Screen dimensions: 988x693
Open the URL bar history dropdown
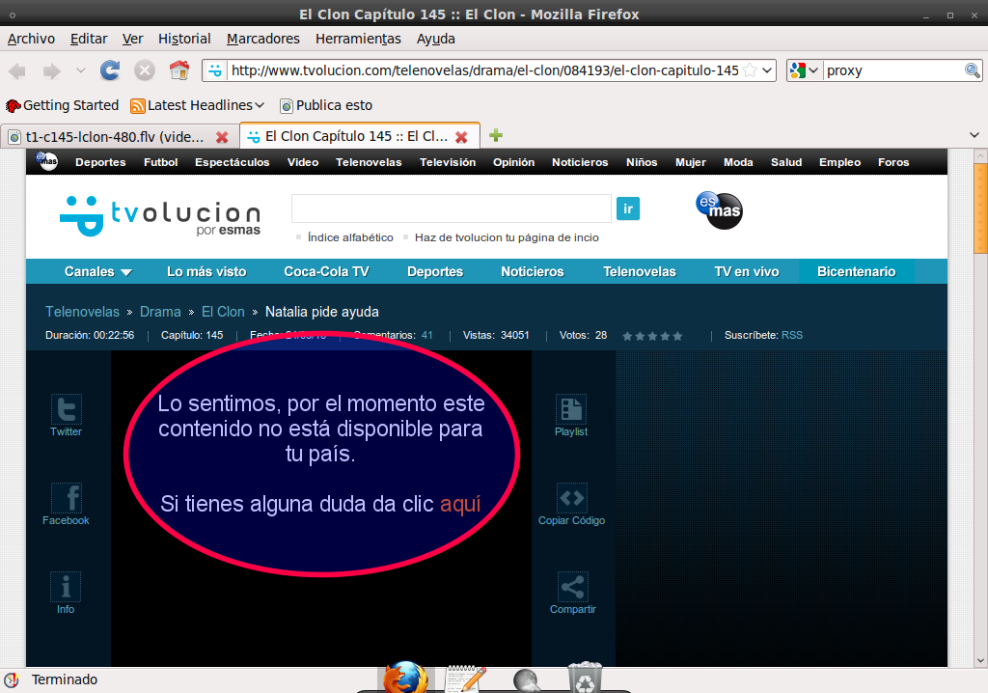coord(767,70)
